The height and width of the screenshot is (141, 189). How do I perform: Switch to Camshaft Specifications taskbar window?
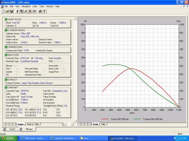point(64,138)
